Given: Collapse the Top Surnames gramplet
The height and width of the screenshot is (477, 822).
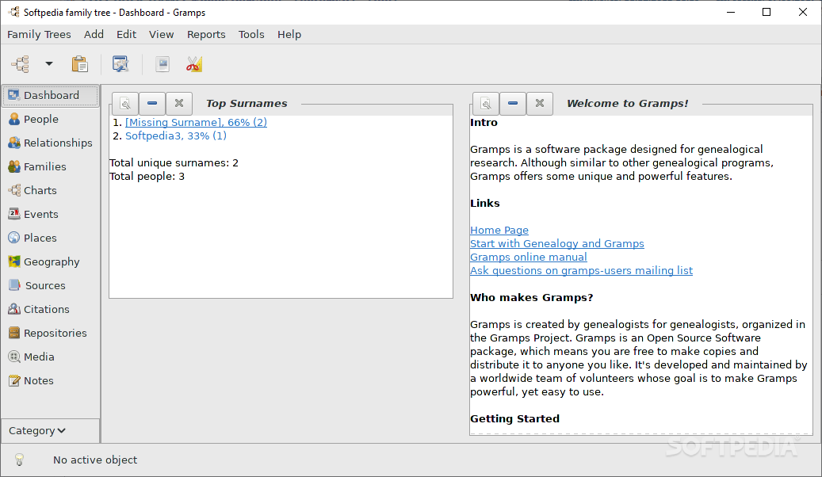Looking at the screenshot, I should coord(152,103).
